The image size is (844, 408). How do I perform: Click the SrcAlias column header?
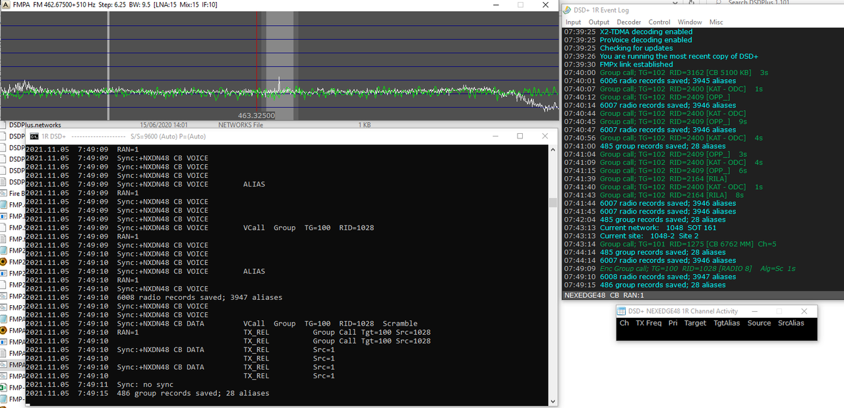click(791, 323)
